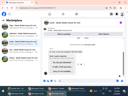Screen dimensions: 128x96
Task: Send a thumbs-up like
Action: (x=122, y=81)
